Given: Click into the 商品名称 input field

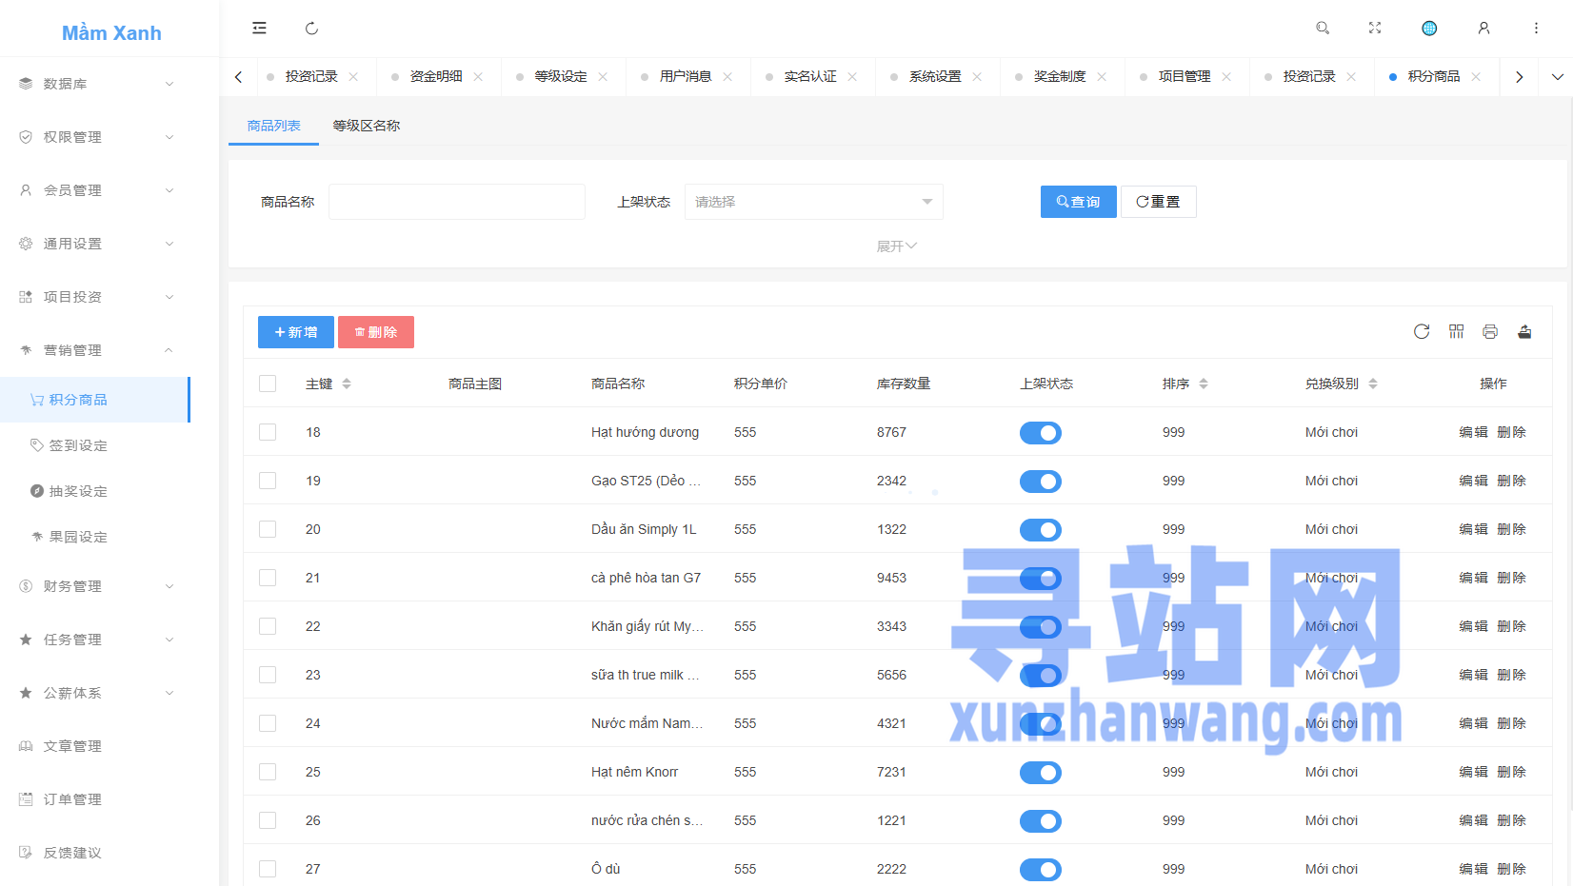Looking at the screenshot, I should click(457, 202).
